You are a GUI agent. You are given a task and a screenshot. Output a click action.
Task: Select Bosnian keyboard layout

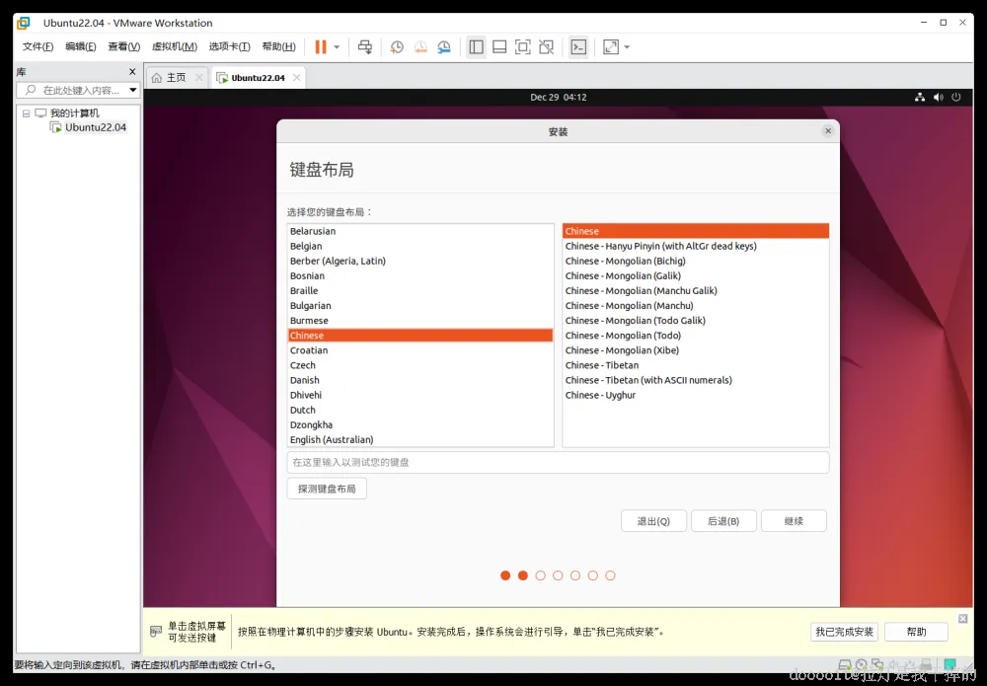(420, 275)
